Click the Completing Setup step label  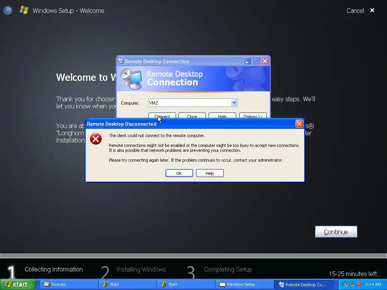(228, 269)
